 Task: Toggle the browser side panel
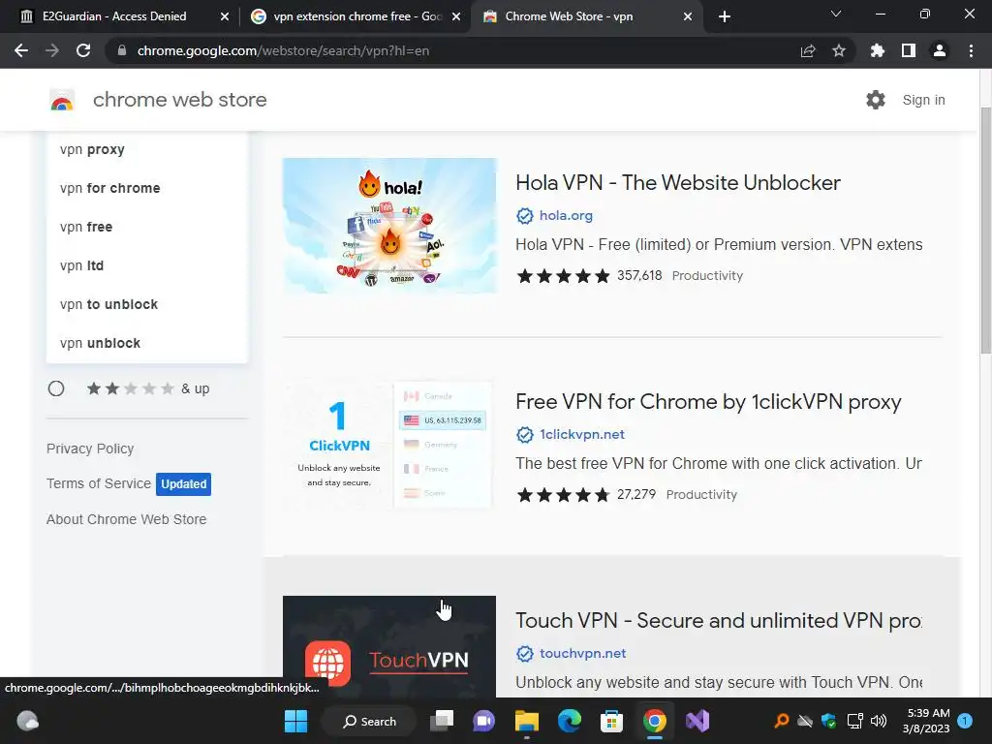(x=909, y=50)
